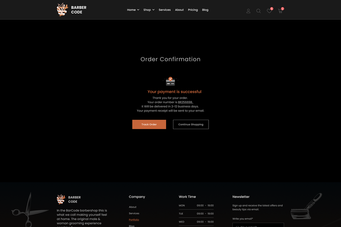Expand the Shop dropdown chevron

[x=153, y=10]
